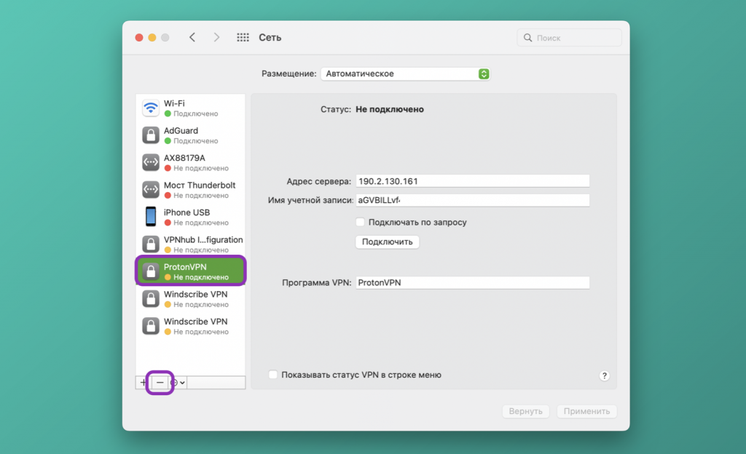Toggle Показывать статус VPN в строке меню
Viewport: 746px width, 454px height.
coord(273,375)
